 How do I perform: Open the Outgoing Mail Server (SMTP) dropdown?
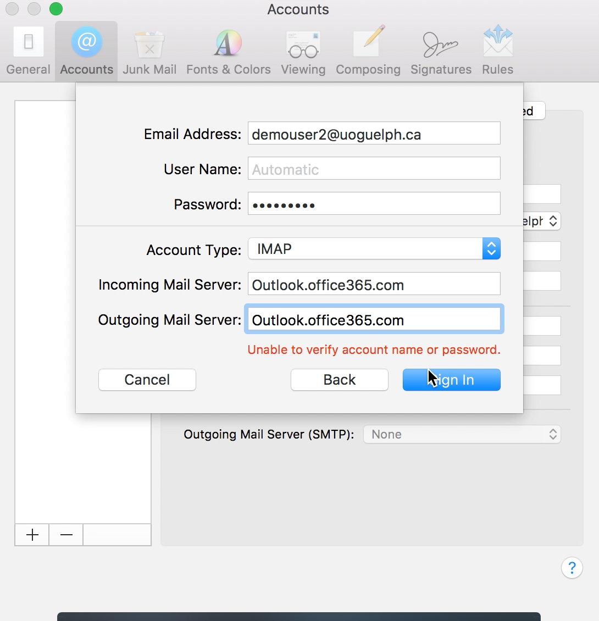click(x=462, y=434)
